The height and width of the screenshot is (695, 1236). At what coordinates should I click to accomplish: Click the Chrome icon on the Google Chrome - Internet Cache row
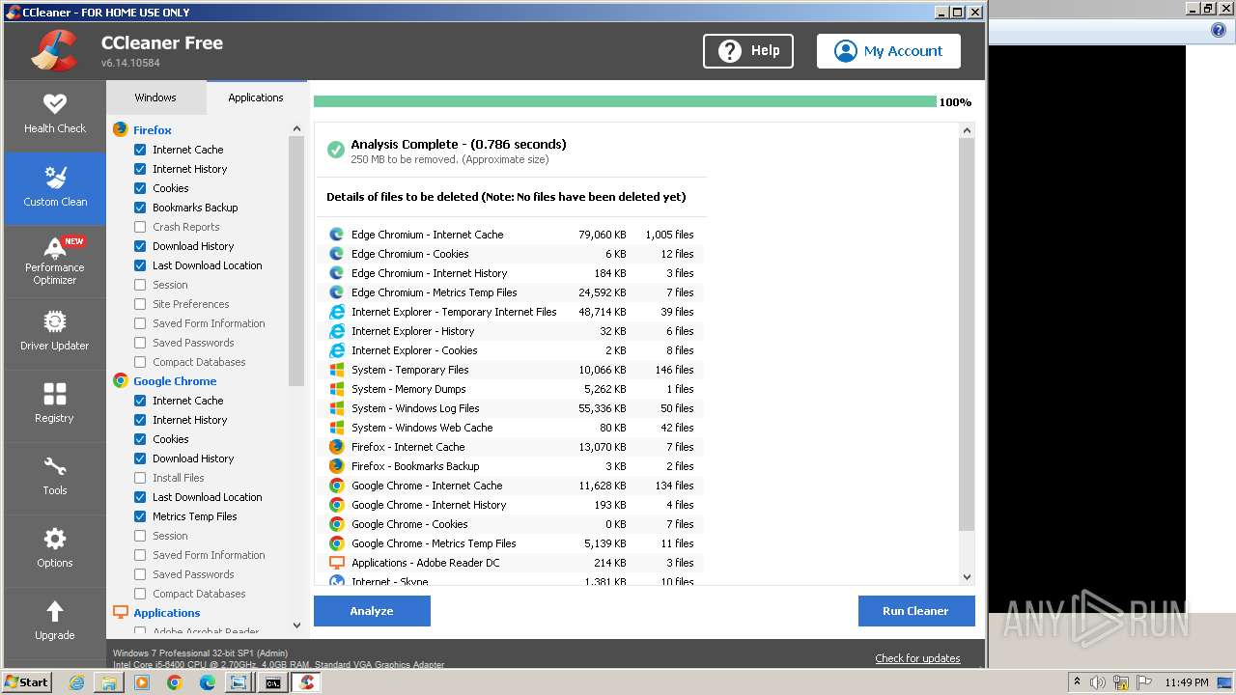337,486
